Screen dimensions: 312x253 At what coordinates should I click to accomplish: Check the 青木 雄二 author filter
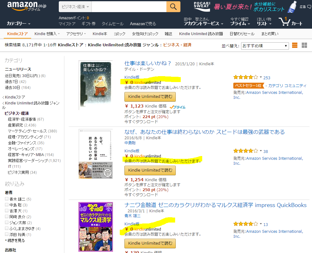[x=7, y=199]
